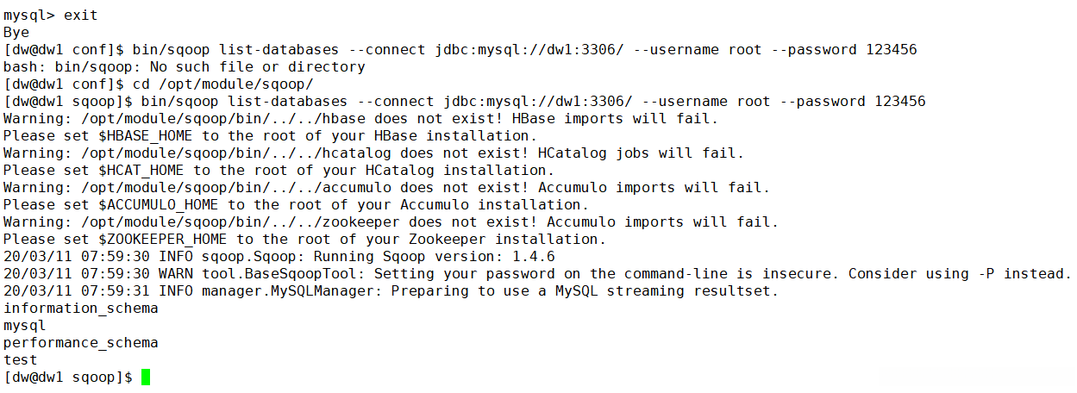
Task: Click the final "[dw@dw1 sqoop]$" prompt
Action: [x=68, y=377]
